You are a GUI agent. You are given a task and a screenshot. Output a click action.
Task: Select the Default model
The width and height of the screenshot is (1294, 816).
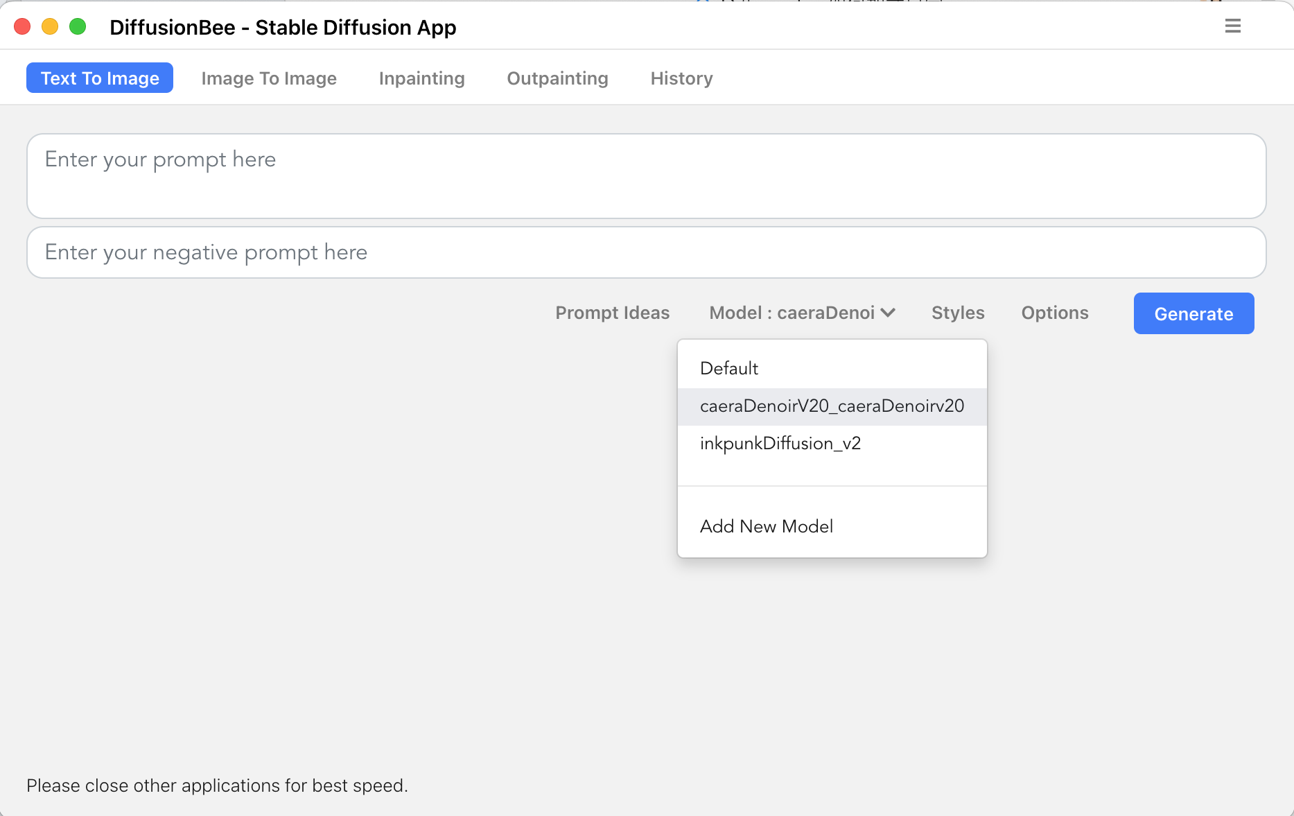point(832,369)
